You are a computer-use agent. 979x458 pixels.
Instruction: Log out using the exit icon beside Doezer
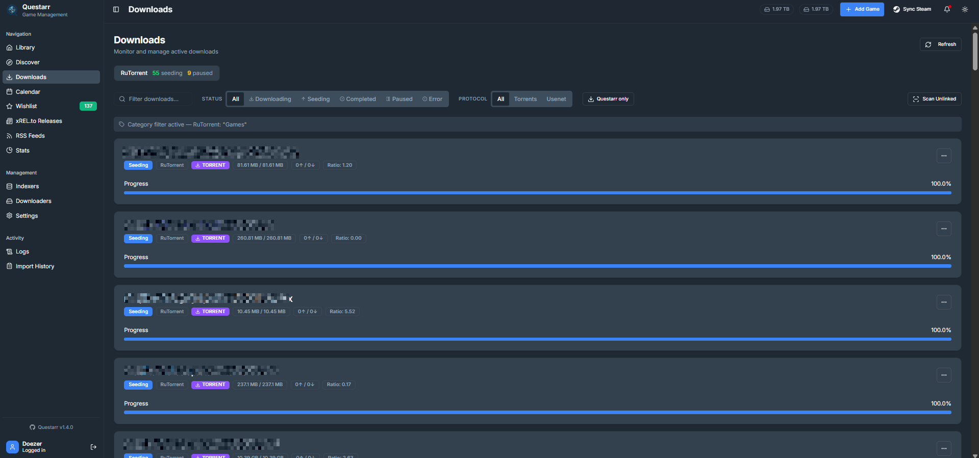[93, 447]
